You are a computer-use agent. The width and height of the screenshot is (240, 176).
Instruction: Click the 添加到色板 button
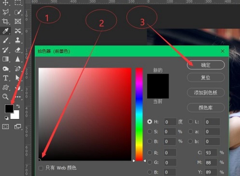click(x=206, y=92)
